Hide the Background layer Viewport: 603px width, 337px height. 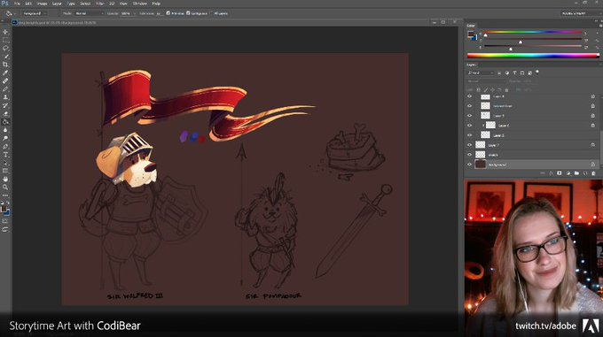pyautogui.click(x=469, y=165)
